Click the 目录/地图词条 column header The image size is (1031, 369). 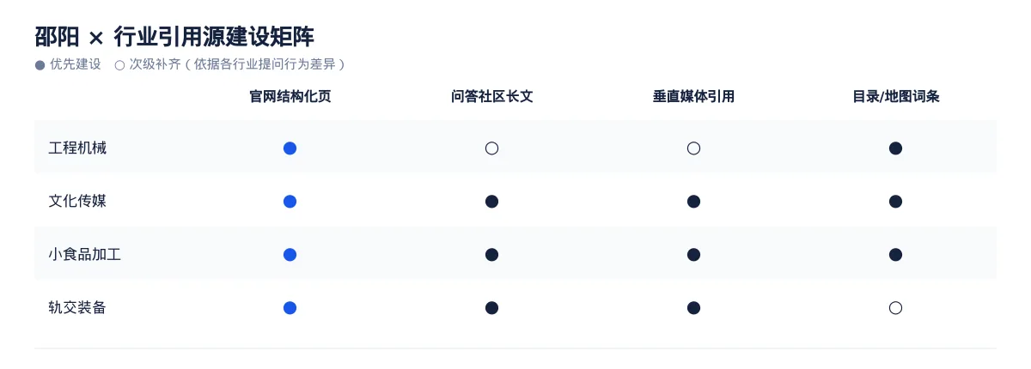[895, 97]
